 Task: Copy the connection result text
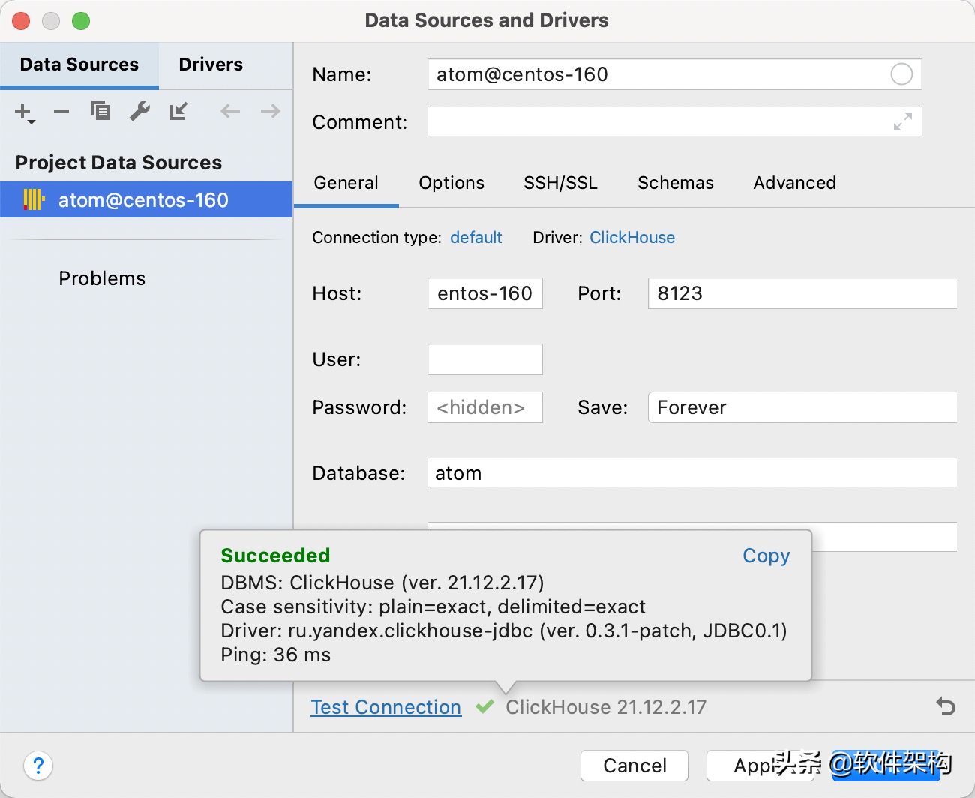coord(766,556)
